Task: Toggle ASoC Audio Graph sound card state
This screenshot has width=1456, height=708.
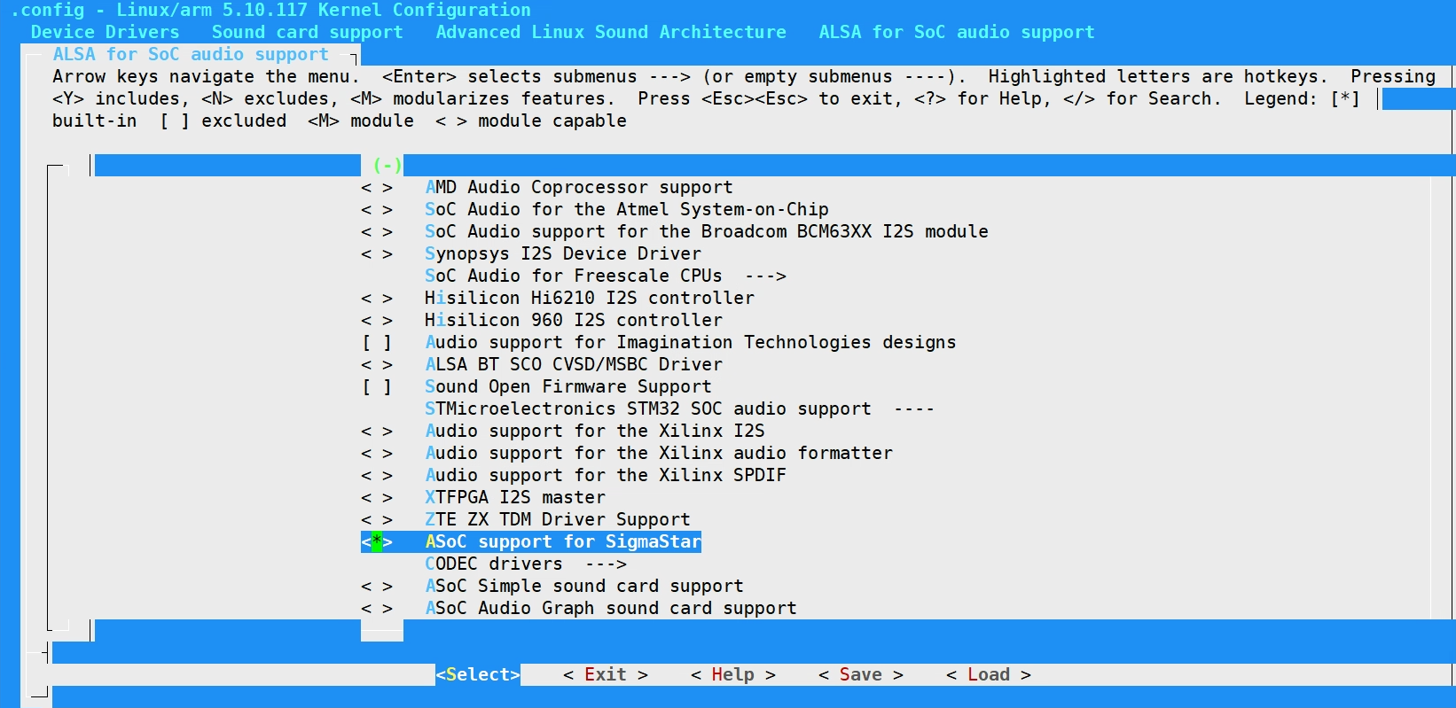Action: [377, 608]
